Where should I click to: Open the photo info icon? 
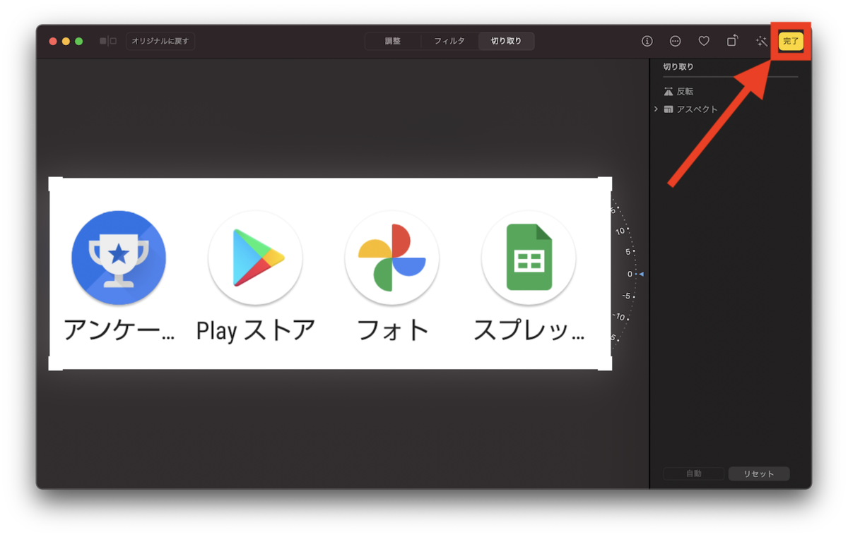(647, 42)
